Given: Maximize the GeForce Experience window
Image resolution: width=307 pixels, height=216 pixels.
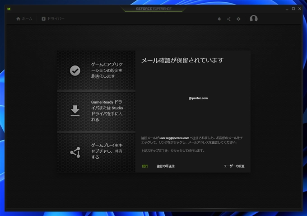Looking at the screenshot, I should coord(293,9).
